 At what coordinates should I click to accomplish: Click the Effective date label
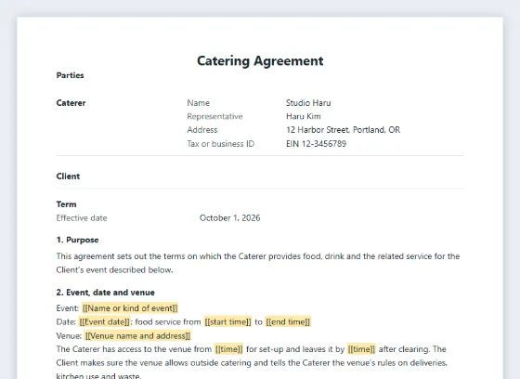coord(82,218)
